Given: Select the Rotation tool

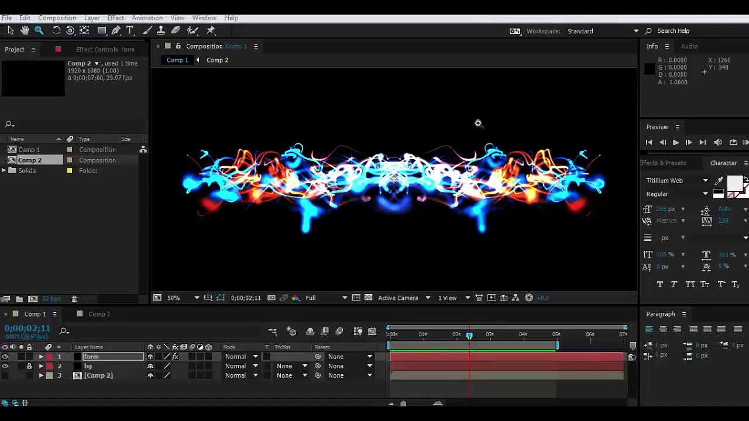Looking at the screenshot, I should [56, 30].
